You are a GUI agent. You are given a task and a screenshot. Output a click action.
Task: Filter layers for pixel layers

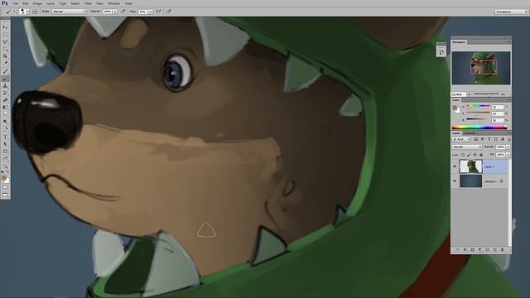tap(475, 139)
